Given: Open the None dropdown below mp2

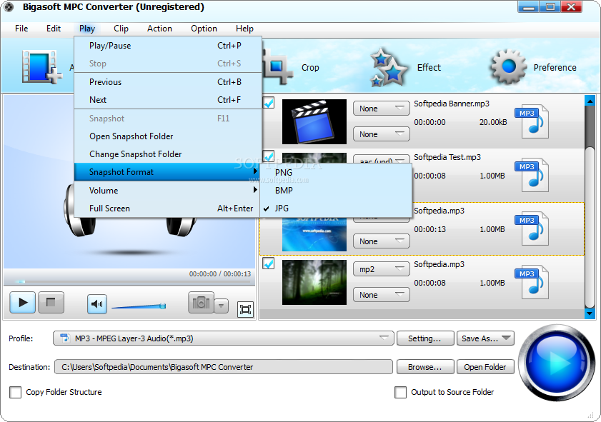Looking at the screenshot, I should 382,295.
